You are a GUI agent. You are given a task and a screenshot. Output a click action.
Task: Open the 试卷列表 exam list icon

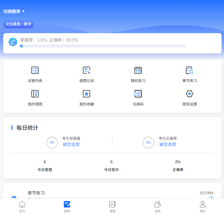coord(35,70)
